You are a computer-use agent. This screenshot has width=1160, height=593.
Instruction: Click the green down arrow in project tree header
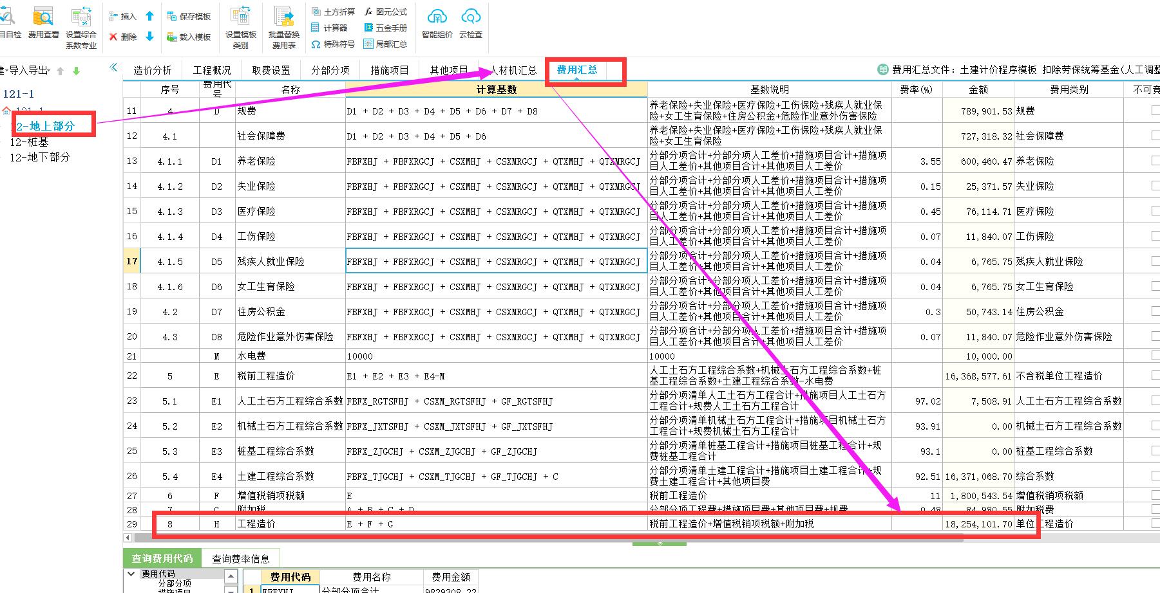click(x=76, y=71)
